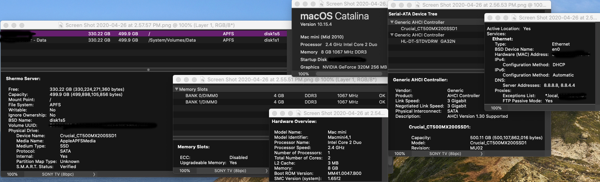This screenshot has height=182, width=600.
Task: Click the 'Shermo Server:' heading
Action: tap(23, 79)
